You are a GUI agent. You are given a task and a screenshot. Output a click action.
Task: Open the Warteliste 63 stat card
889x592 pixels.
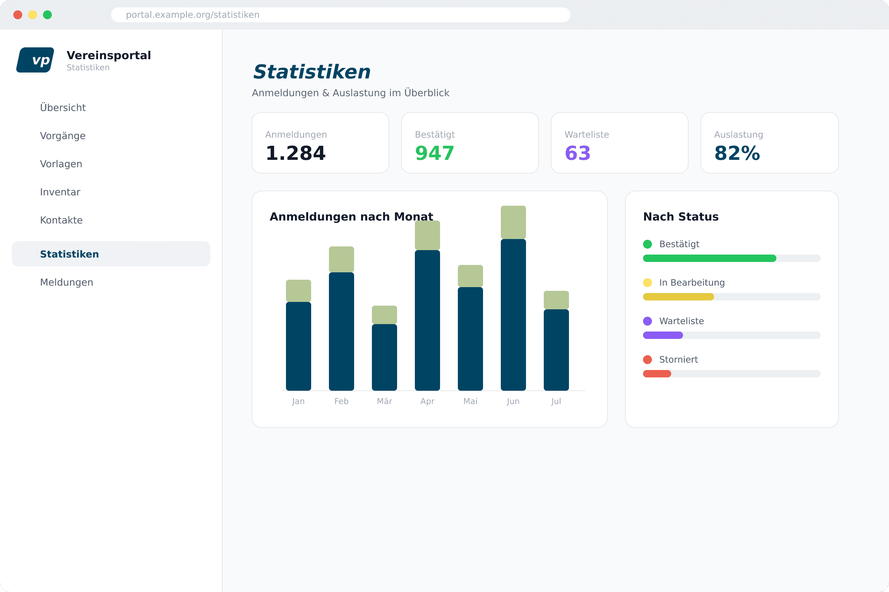[619, 143]
